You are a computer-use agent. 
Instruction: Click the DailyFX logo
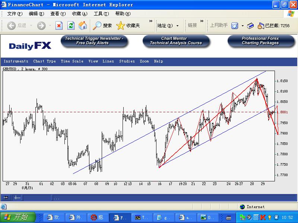point(30,46)
